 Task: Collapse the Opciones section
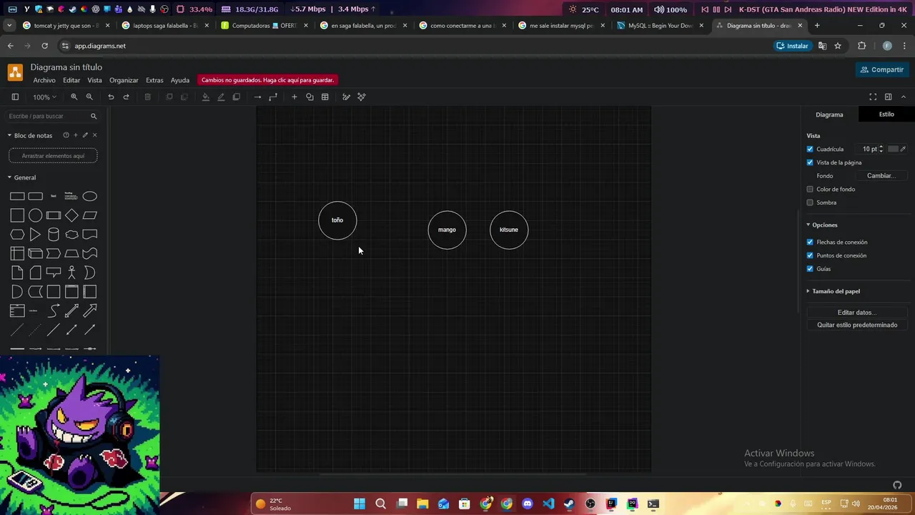(808, 225)
